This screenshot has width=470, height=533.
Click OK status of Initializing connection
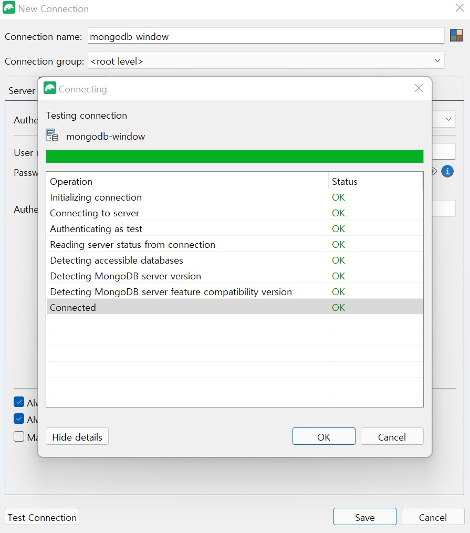pos(339,197)
